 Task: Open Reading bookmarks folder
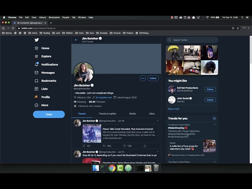(x=45, y=33)
